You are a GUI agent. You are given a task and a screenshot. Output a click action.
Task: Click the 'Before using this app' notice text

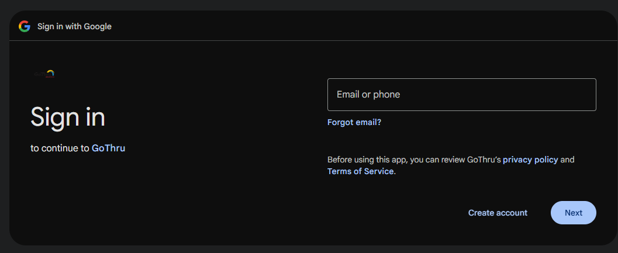tap(414, 160)
